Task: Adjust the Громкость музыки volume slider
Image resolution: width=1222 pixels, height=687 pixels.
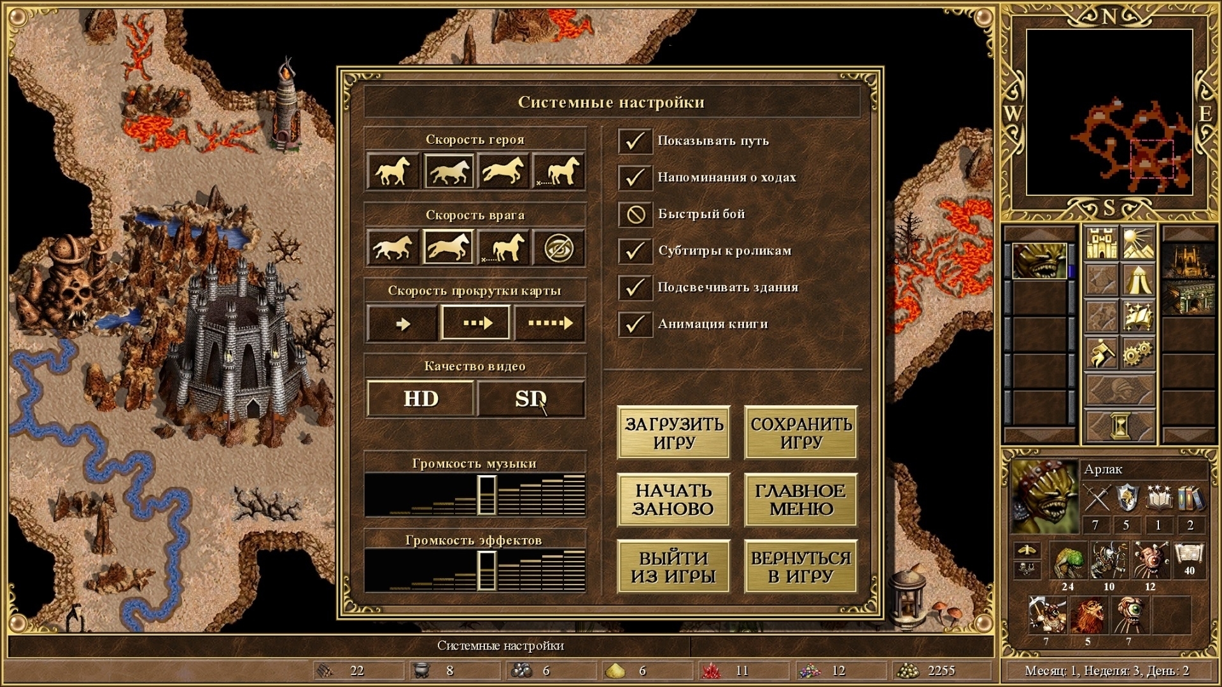Action: click(x=475, y=495)
